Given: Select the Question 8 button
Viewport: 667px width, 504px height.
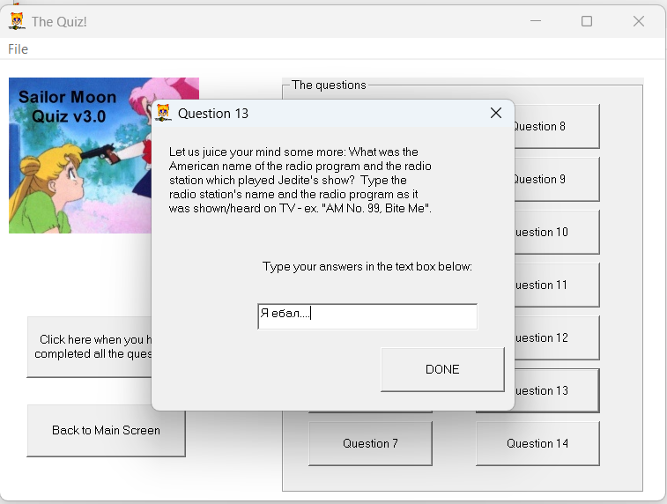Looking at the screenshot, I should (x=555, y=126).
